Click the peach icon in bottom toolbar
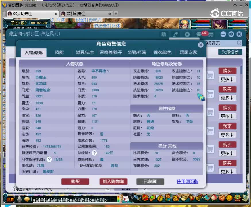Viewport: 251px width, 207px height. 214,198
